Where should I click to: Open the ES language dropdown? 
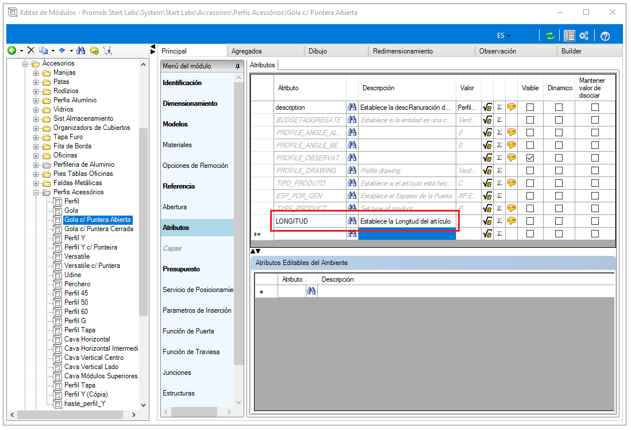point(503,36)
